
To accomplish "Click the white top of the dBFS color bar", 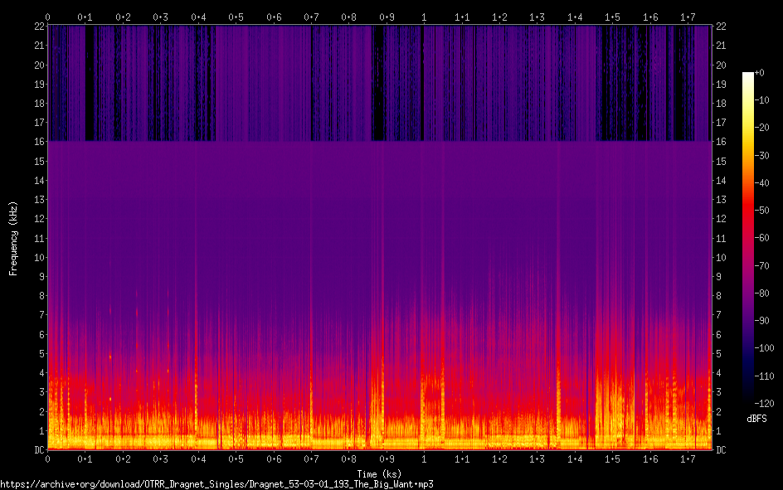I will point(748,75).
